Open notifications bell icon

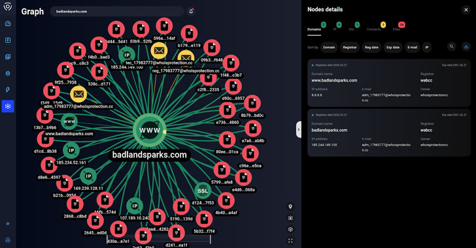(191, 11)
